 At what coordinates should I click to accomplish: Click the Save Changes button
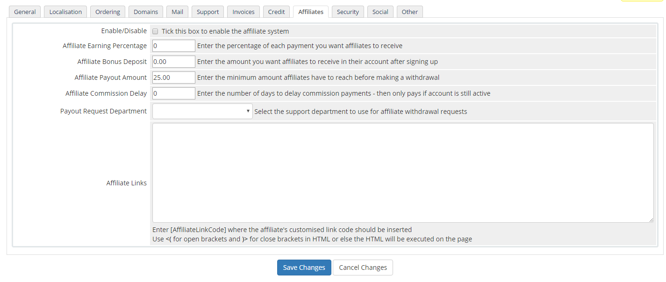point(304,268)
